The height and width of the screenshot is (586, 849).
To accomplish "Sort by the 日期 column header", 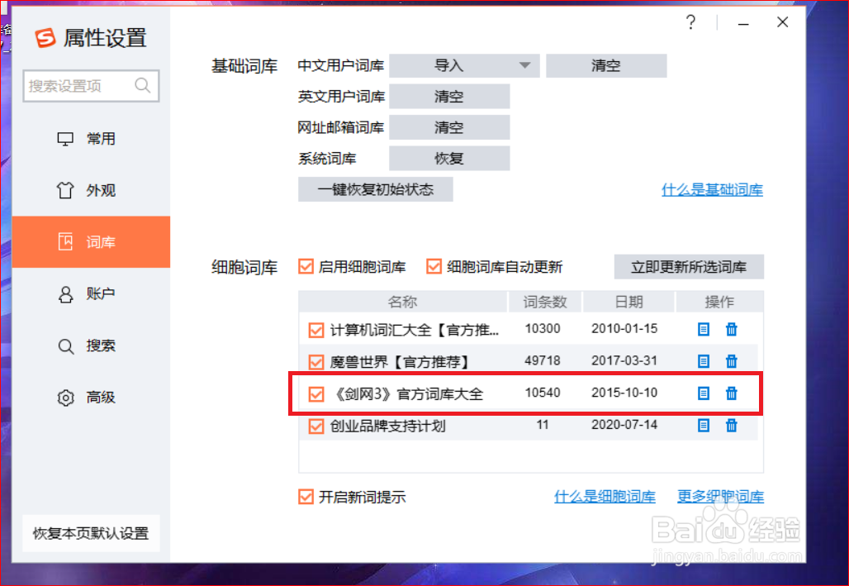I will point(628,302).
